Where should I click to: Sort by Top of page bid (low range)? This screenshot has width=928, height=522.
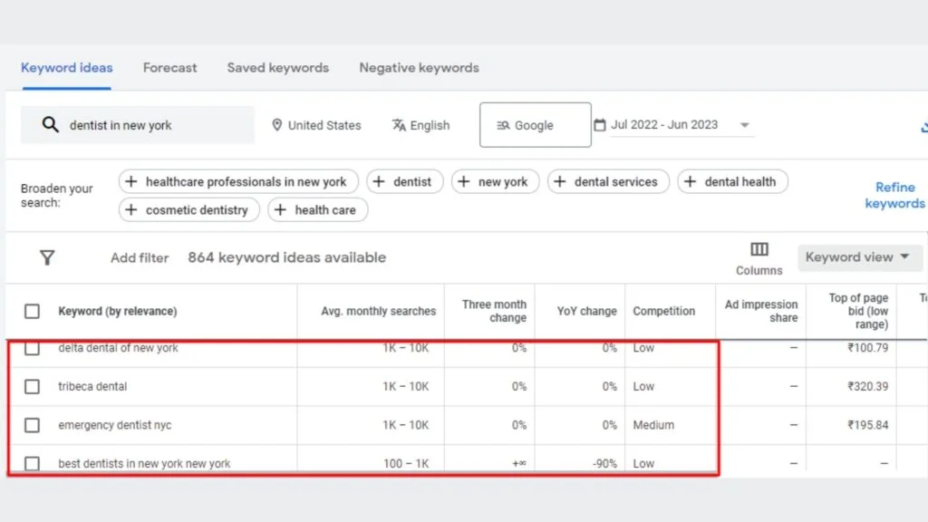858,312
